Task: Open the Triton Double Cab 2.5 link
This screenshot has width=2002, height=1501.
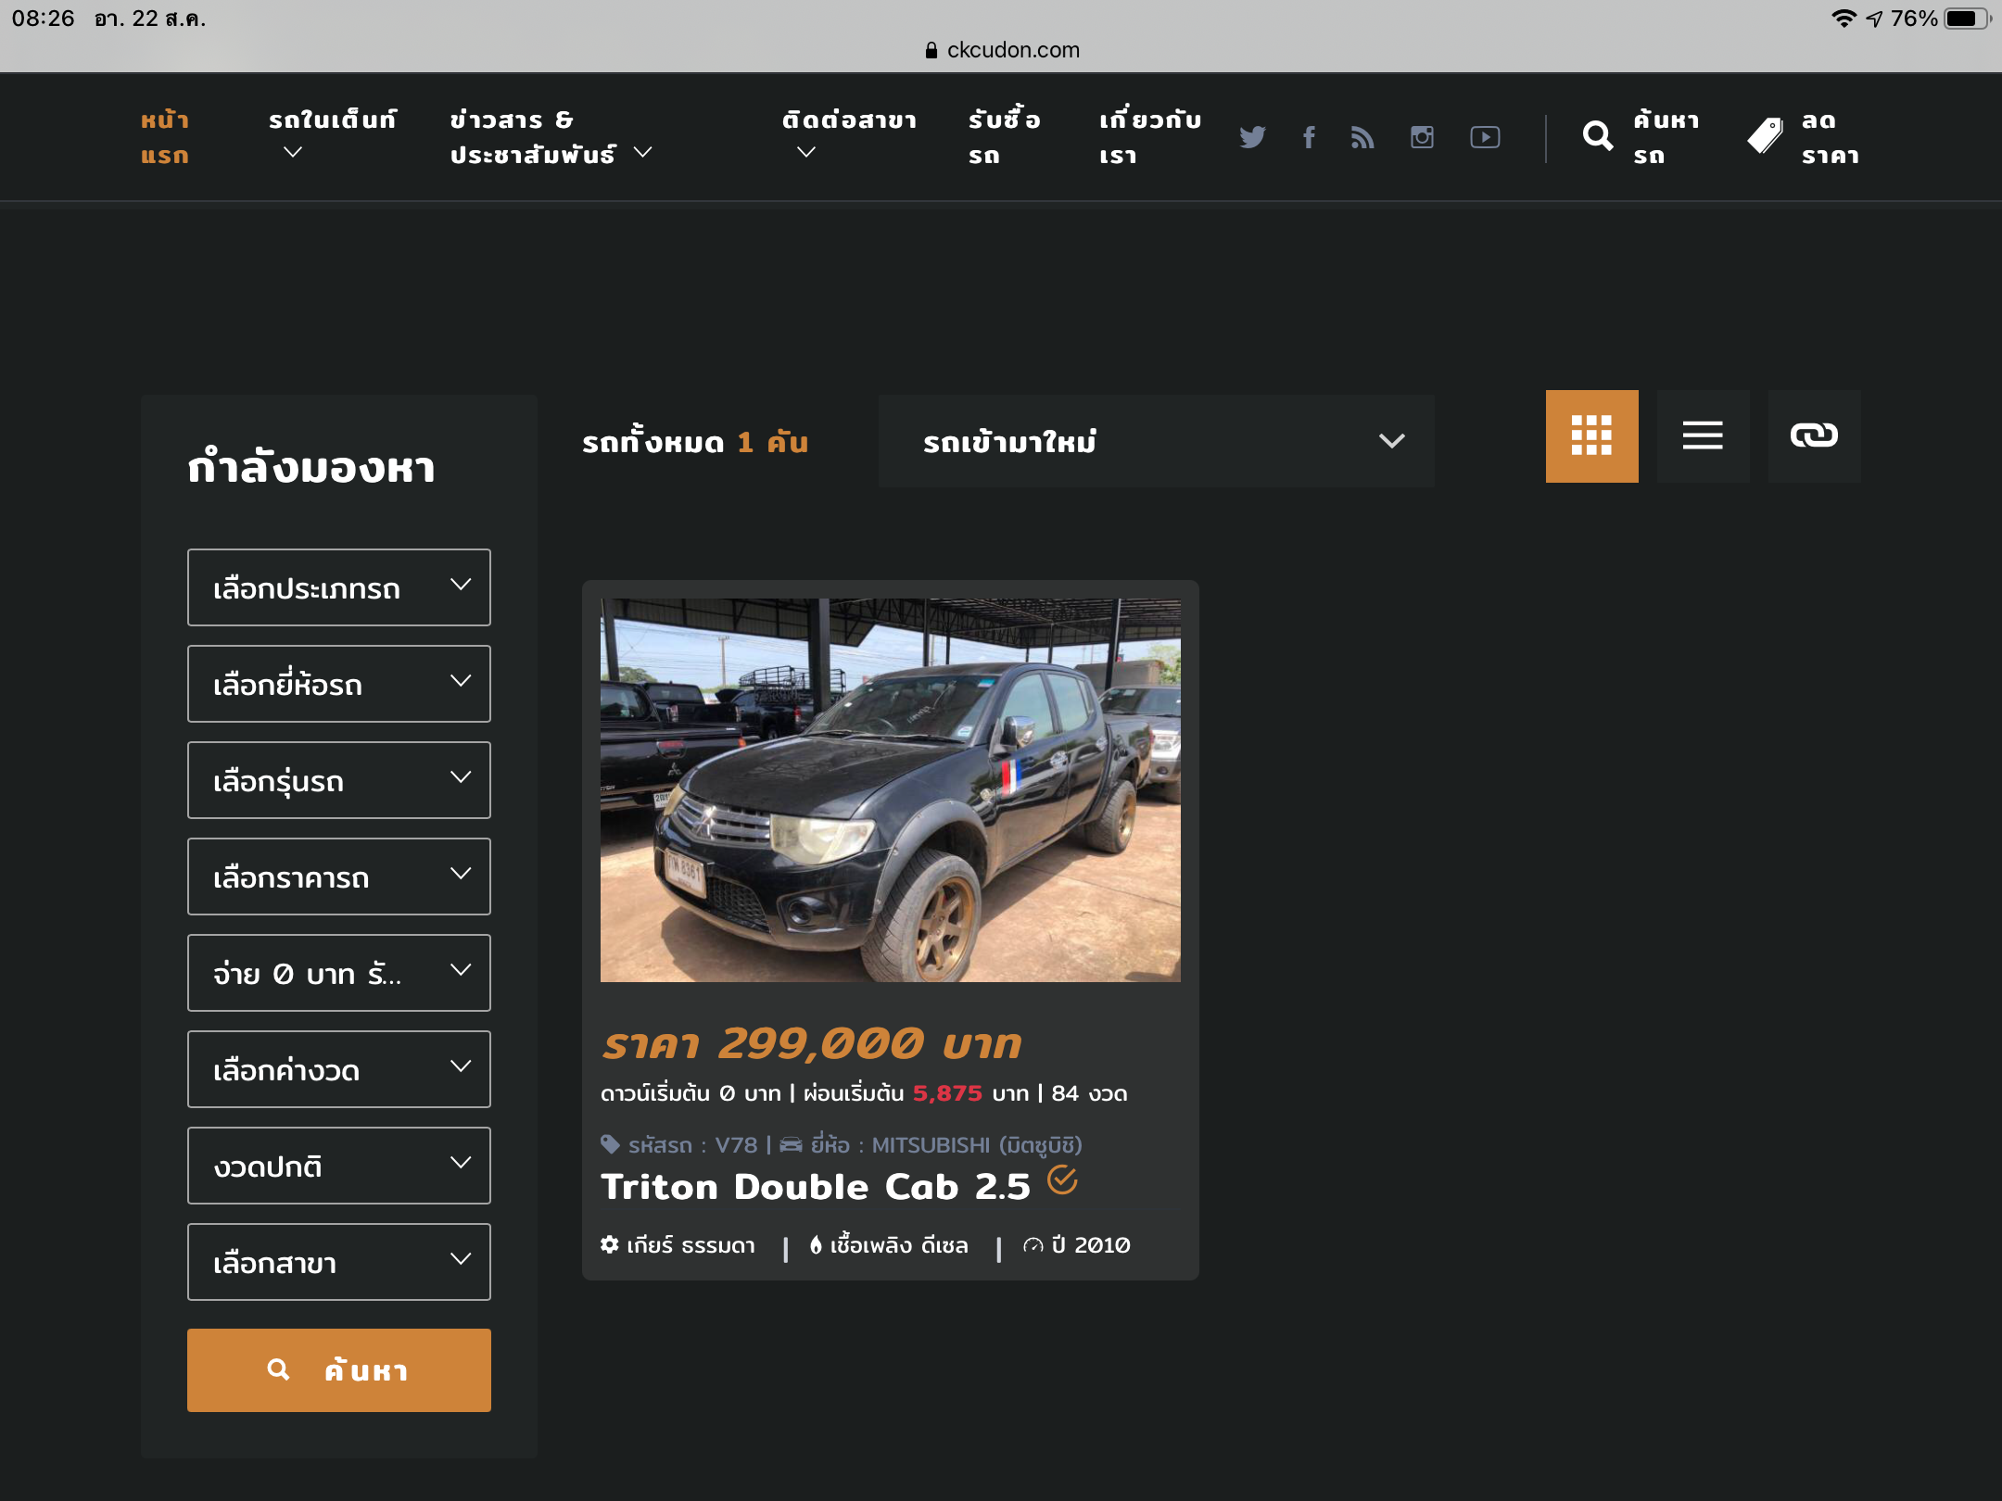Action: [x=815, y=1187]
